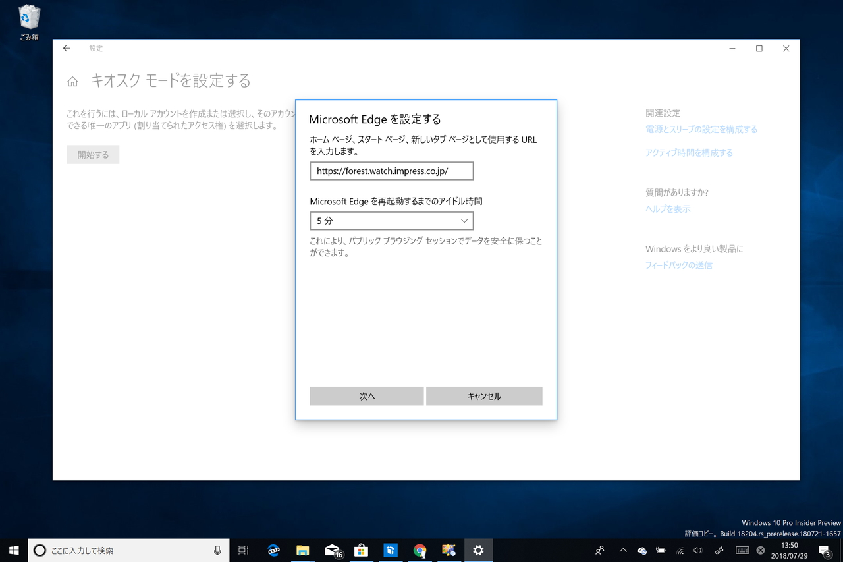The width and height of the screenshot is (843, 562).
Task: Open File Explorer on the taskbar
Action: pos(303,550)
